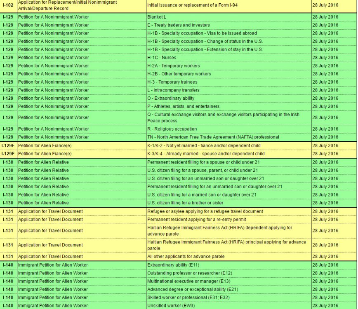The width and height of the screenshot is (358, 309).
Task: Select 'Initial issuance or replacement of a Form I-94'
Action: click(229, 5)
